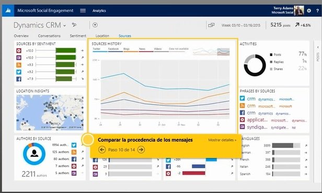This screenshot has height=193, width=322.
Task: Open the settings gear icon
Action: point(309,10)
